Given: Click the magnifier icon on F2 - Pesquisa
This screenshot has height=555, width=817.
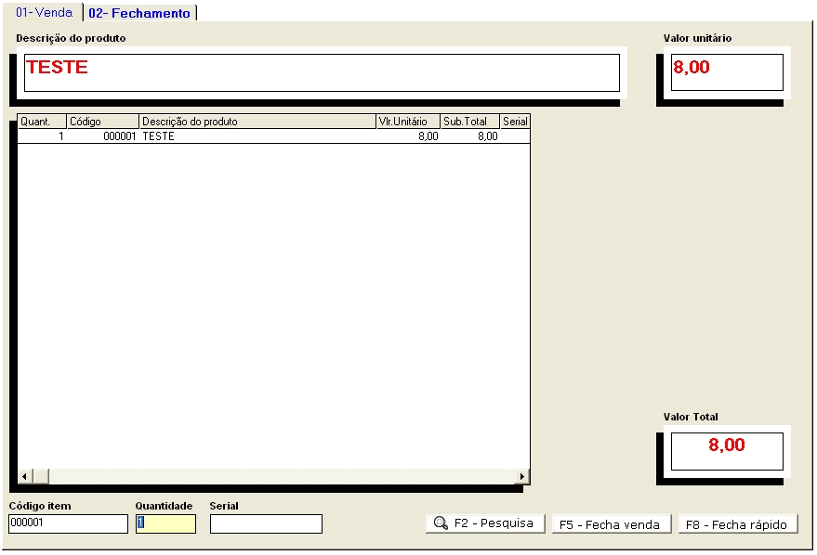Looking at the screenshot, I should [x=441, y=523].
